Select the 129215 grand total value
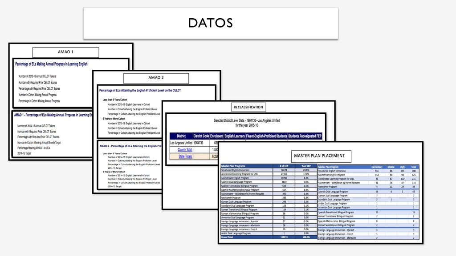The image size is (456, 256). (284, 237)
